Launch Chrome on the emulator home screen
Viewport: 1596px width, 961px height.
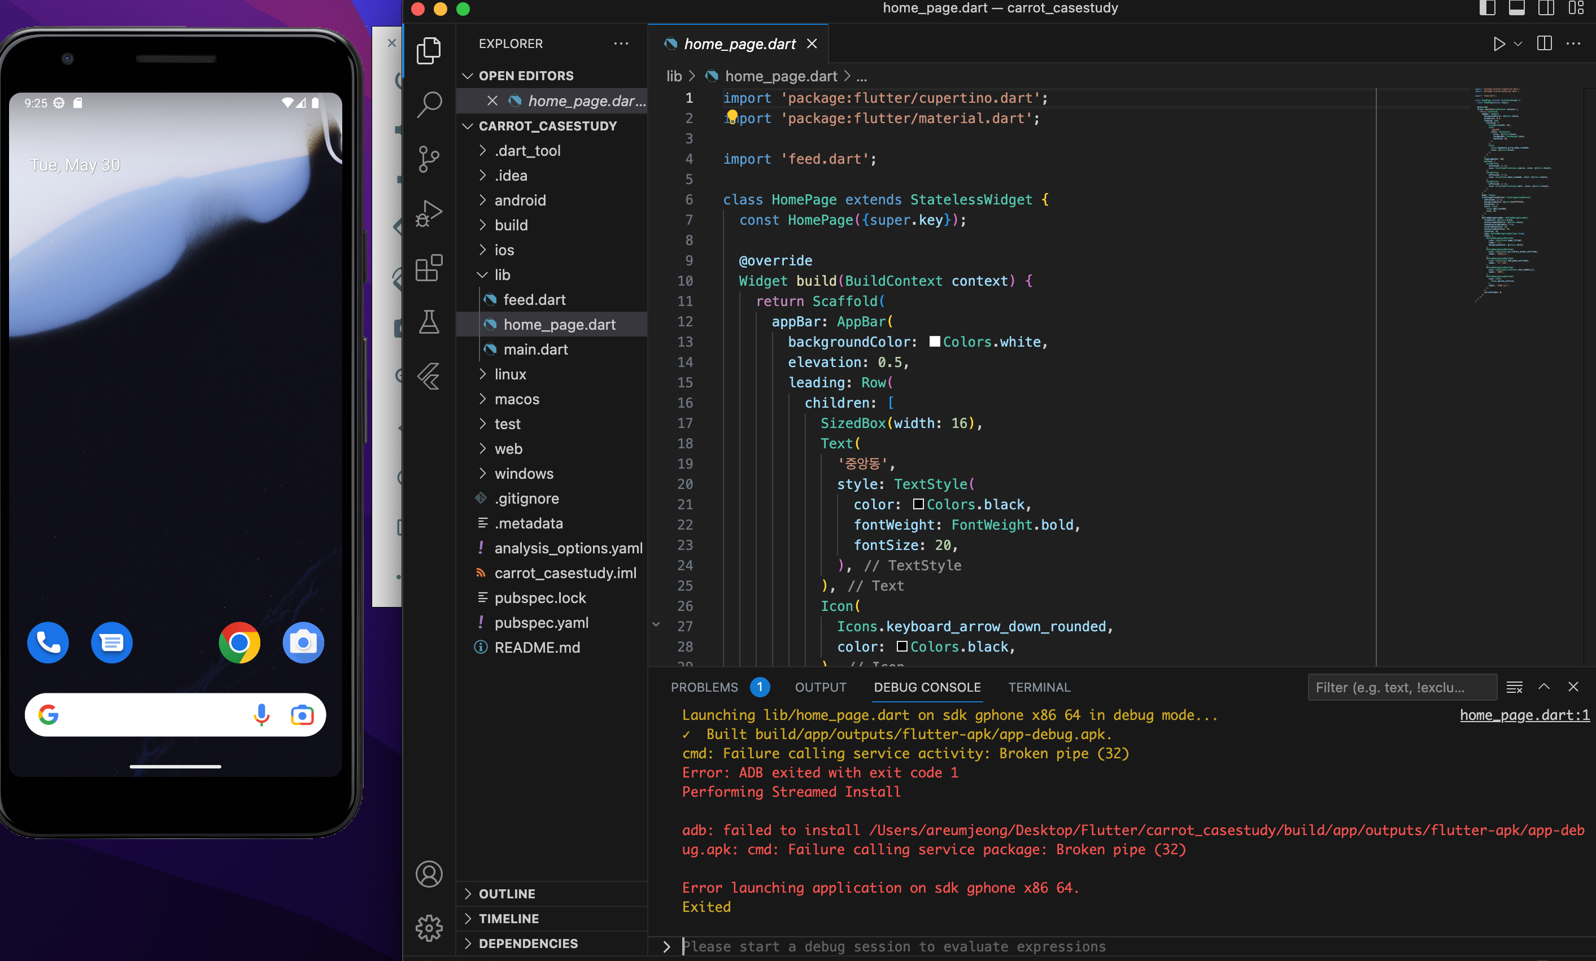point(239,643)
